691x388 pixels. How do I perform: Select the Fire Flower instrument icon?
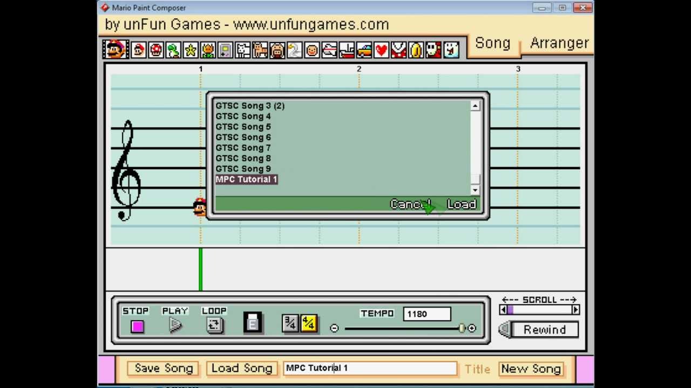(208, 51)
